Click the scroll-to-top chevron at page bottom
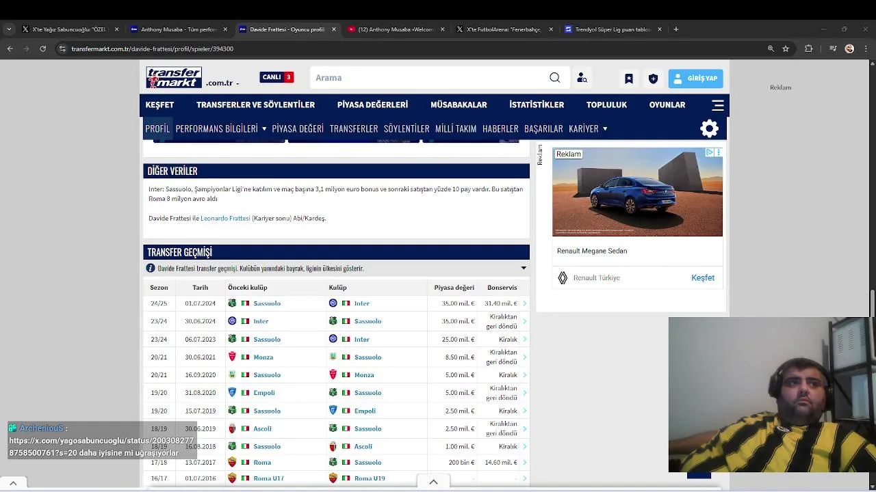Viewport: 876px width, 492px height. [x=433, y=482]
